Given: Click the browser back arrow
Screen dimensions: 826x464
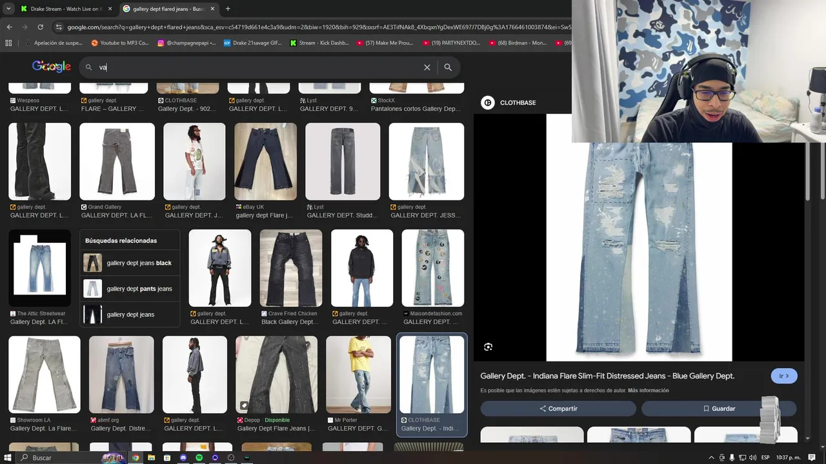Looking at the screenshot, I should [9, 27].
